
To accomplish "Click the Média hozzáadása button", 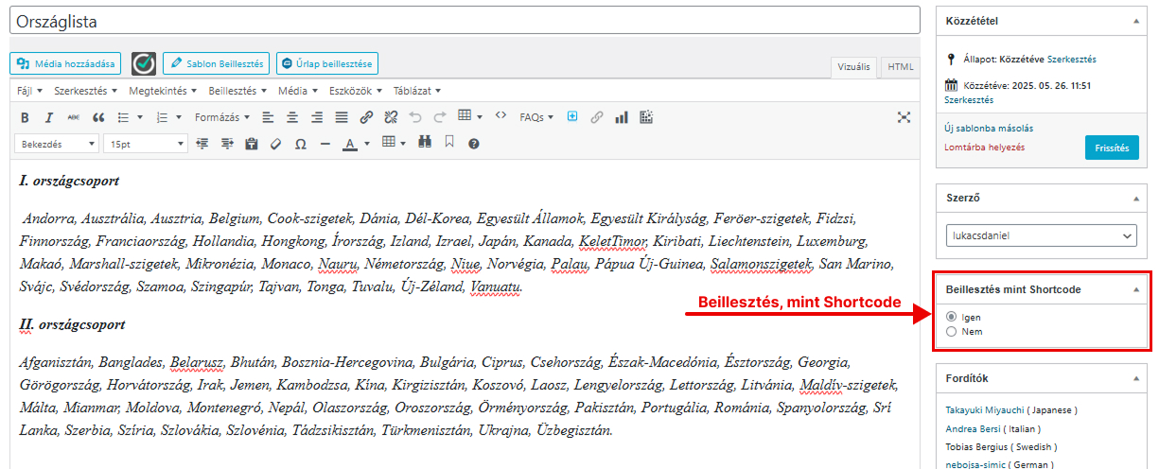I will point(65,63).
